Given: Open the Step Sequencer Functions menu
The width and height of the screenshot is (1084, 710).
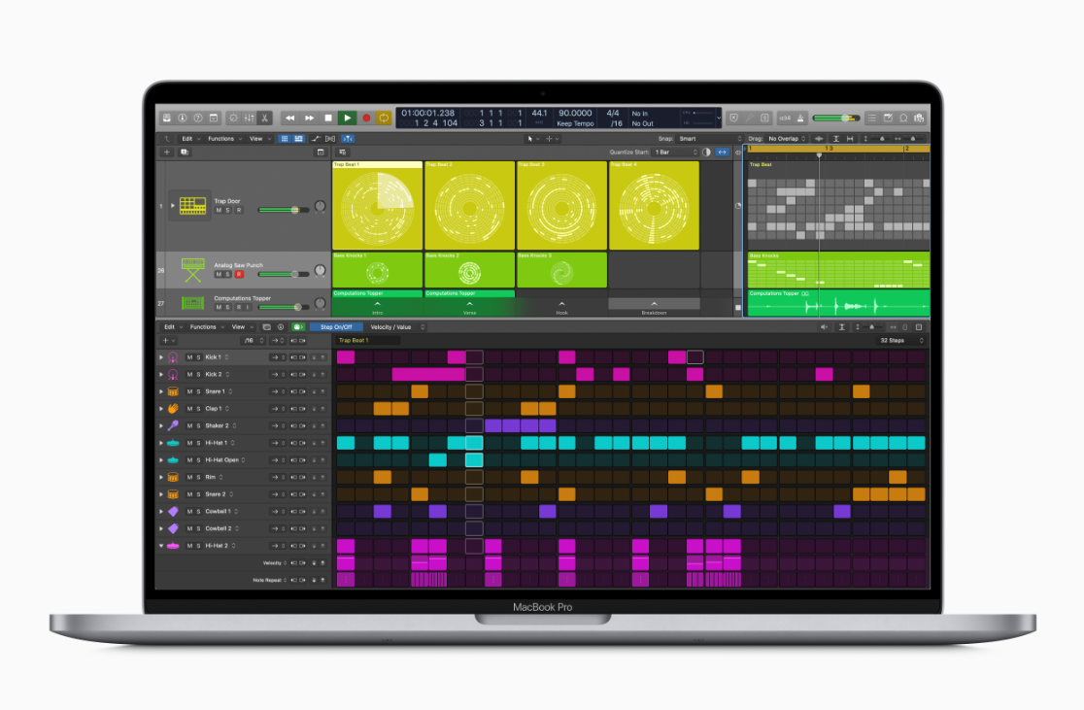Looking at the screenshot, I should (207, 327).
